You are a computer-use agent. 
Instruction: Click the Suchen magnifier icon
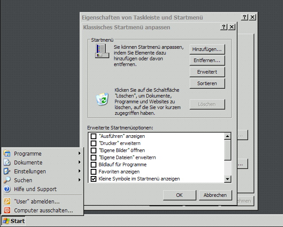[x=7, y=180]
